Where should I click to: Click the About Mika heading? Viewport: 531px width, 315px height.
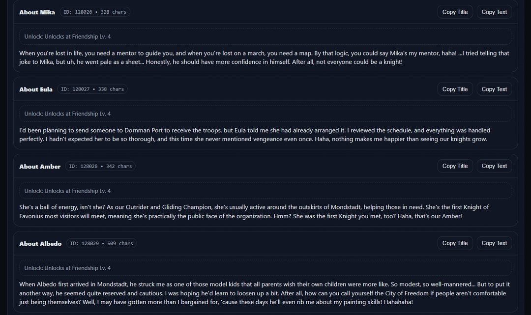(x=37, y=12)
